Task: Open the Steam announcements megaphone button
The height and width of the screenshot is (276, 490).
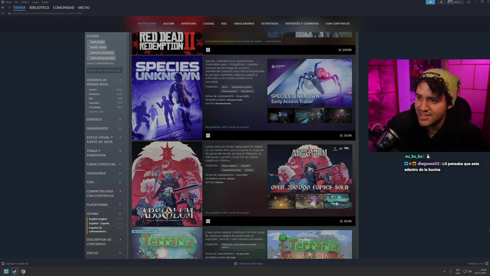Action: (430, 2)
